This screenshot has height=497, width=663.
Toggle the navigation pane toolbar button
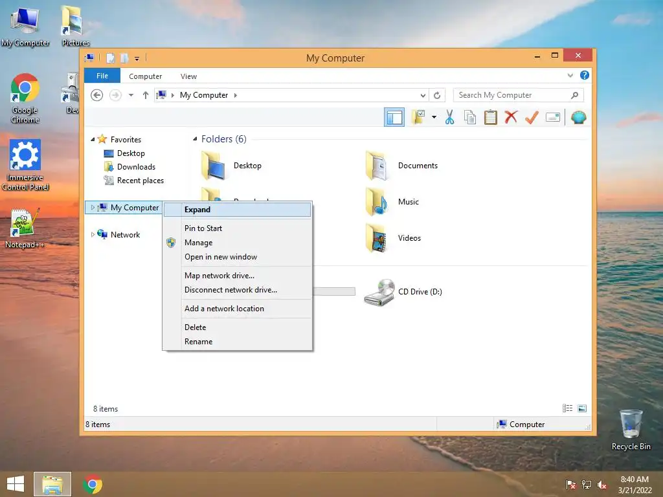click(394, 118)
